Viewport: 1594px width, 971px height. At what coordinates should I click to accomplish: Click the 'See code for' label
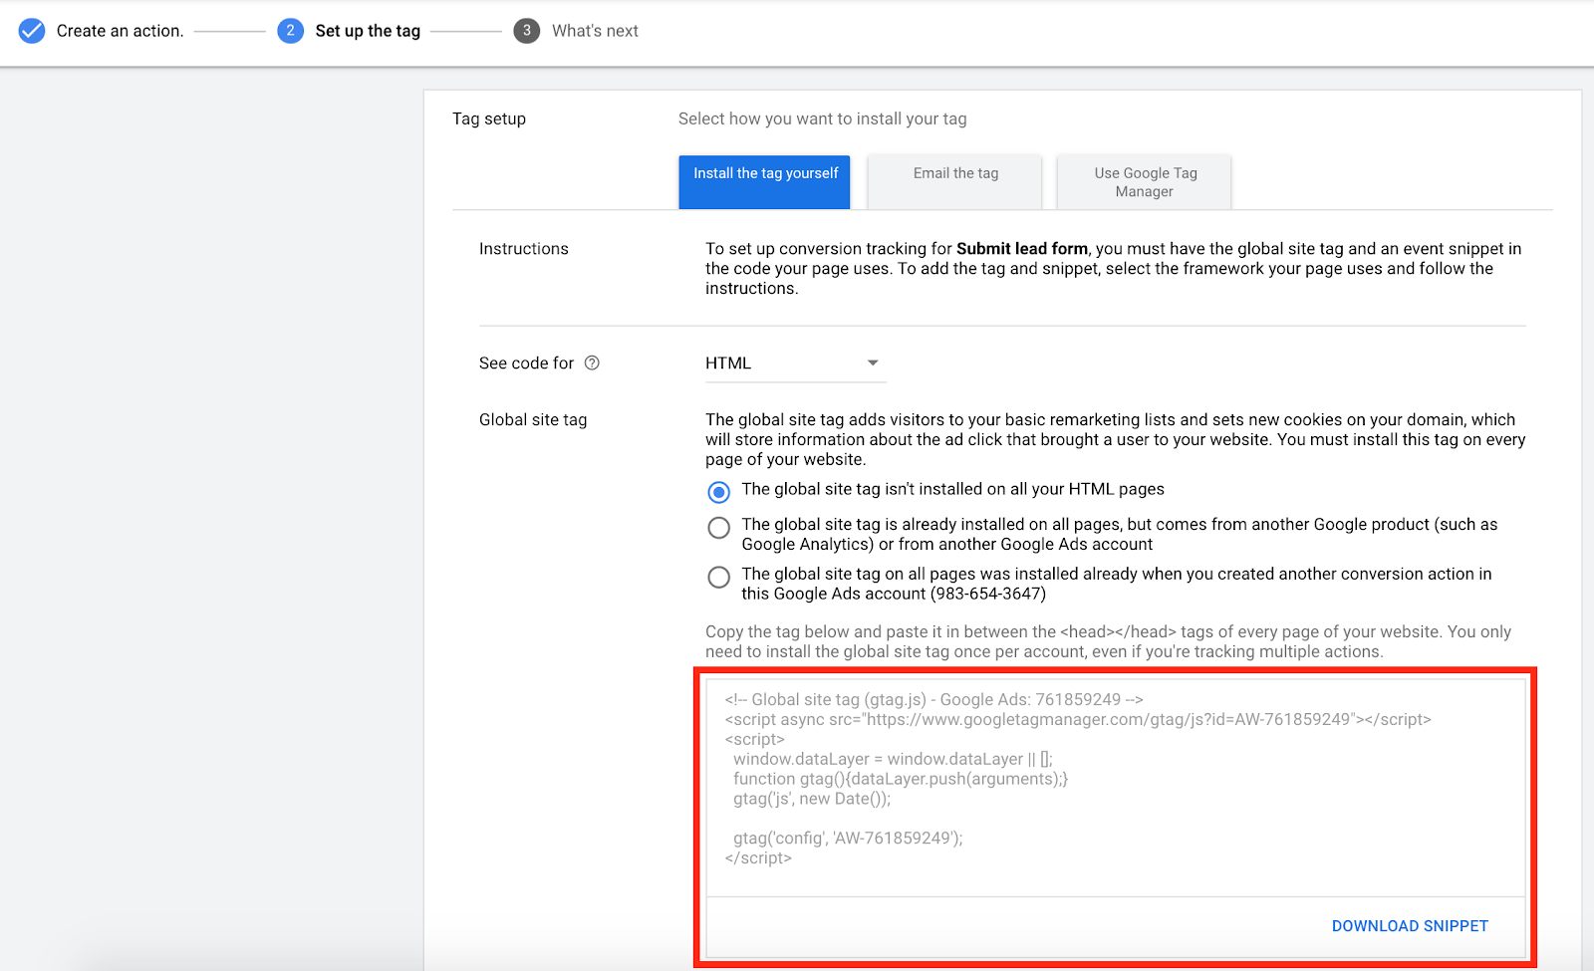[527, 364]
